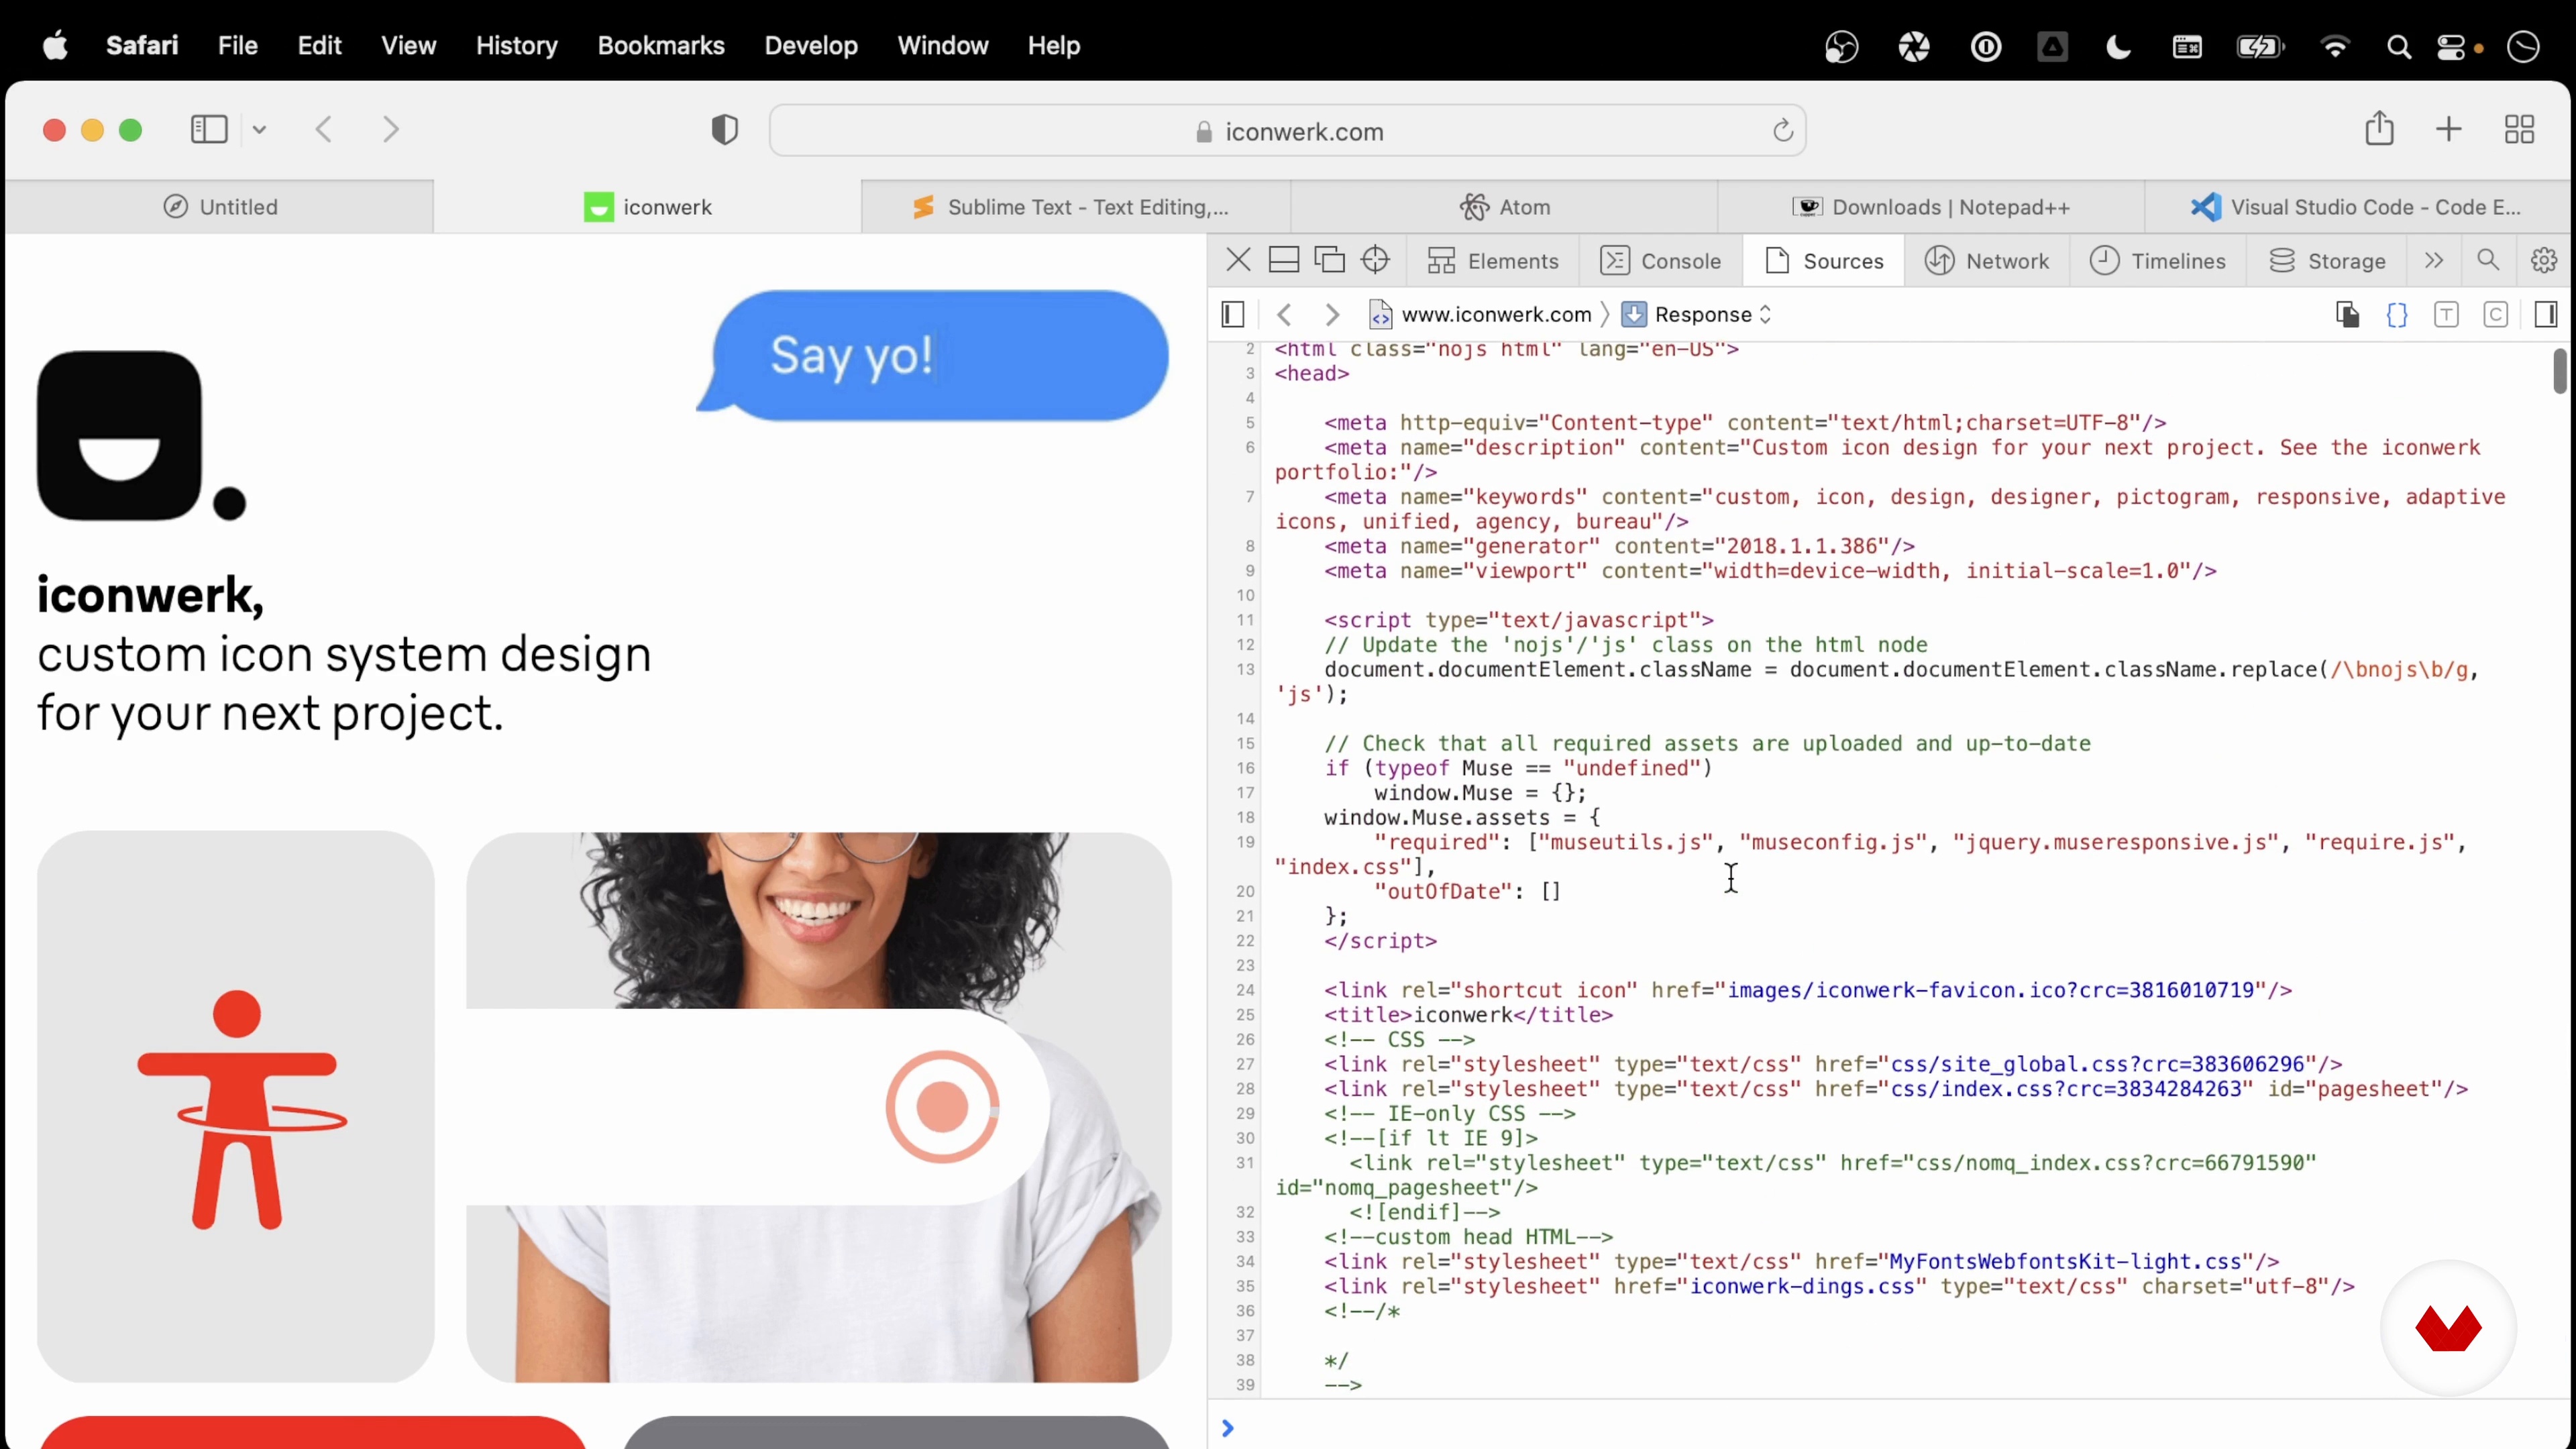Viewport: 2576px width, 1449px height.
Task: Go back in Safari
Action: coord(323,129)
